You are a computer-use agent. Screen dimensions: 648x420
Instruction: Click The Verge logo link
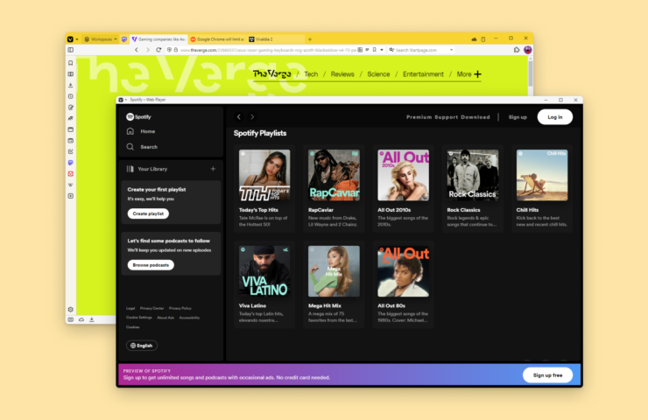pos(272,73)
